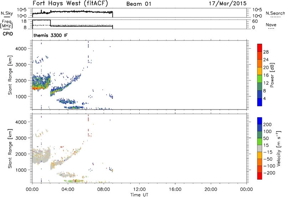Screen dimensions: 285x197
Task: Click the 08:00 time tick label
Action: point(104,189)
